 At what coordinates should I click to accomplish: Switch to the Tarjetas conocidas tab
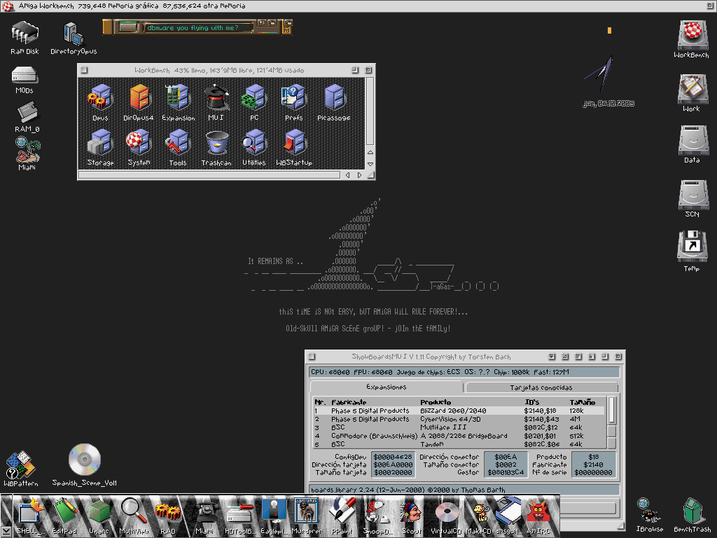click(541, 387)
